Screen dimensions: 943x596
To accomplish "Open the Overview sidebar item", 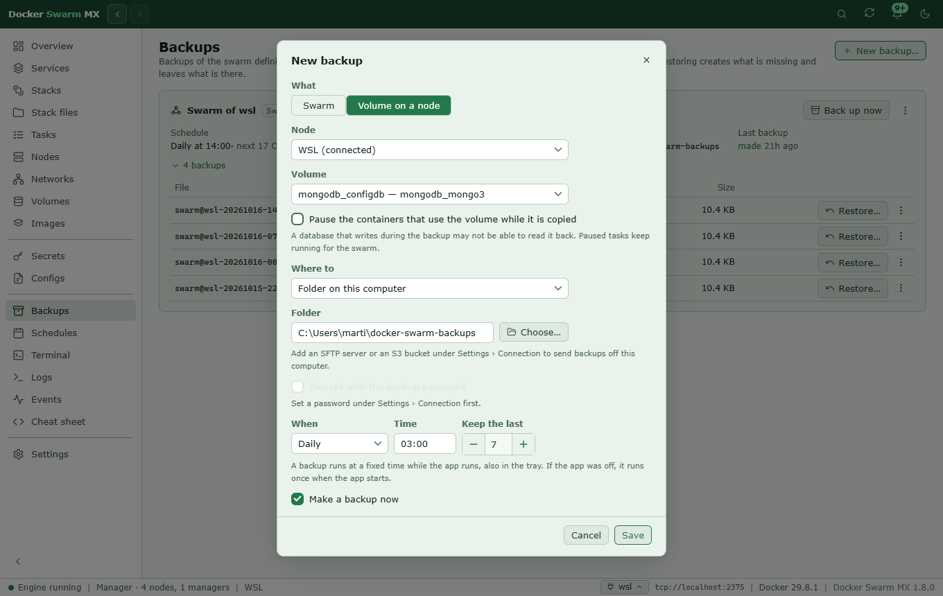I will [71, 46].
